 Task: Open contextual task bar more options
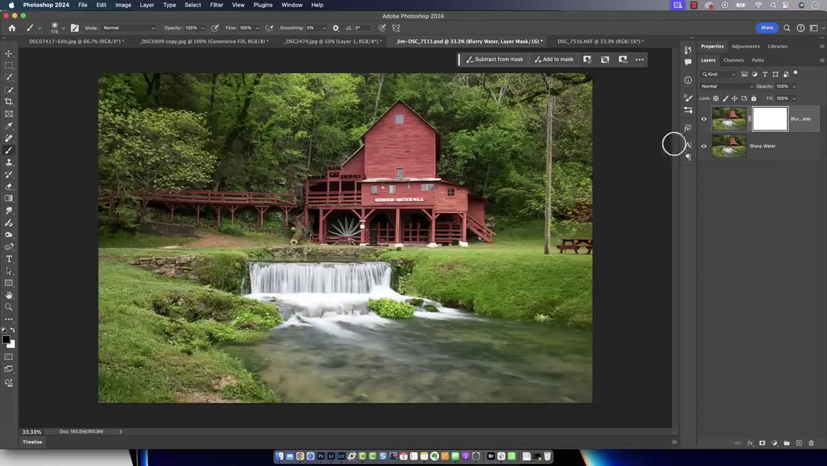tap(640, 59)
